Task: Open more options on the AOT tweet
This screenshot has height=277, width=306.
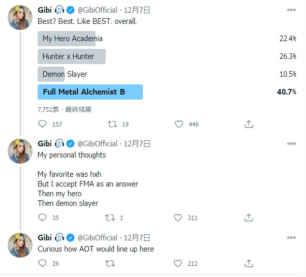Action: pos(291,237)
